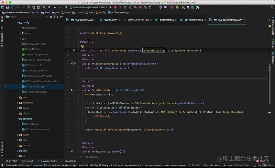Click the Project Structure settings gear icon

pos(161,7)
